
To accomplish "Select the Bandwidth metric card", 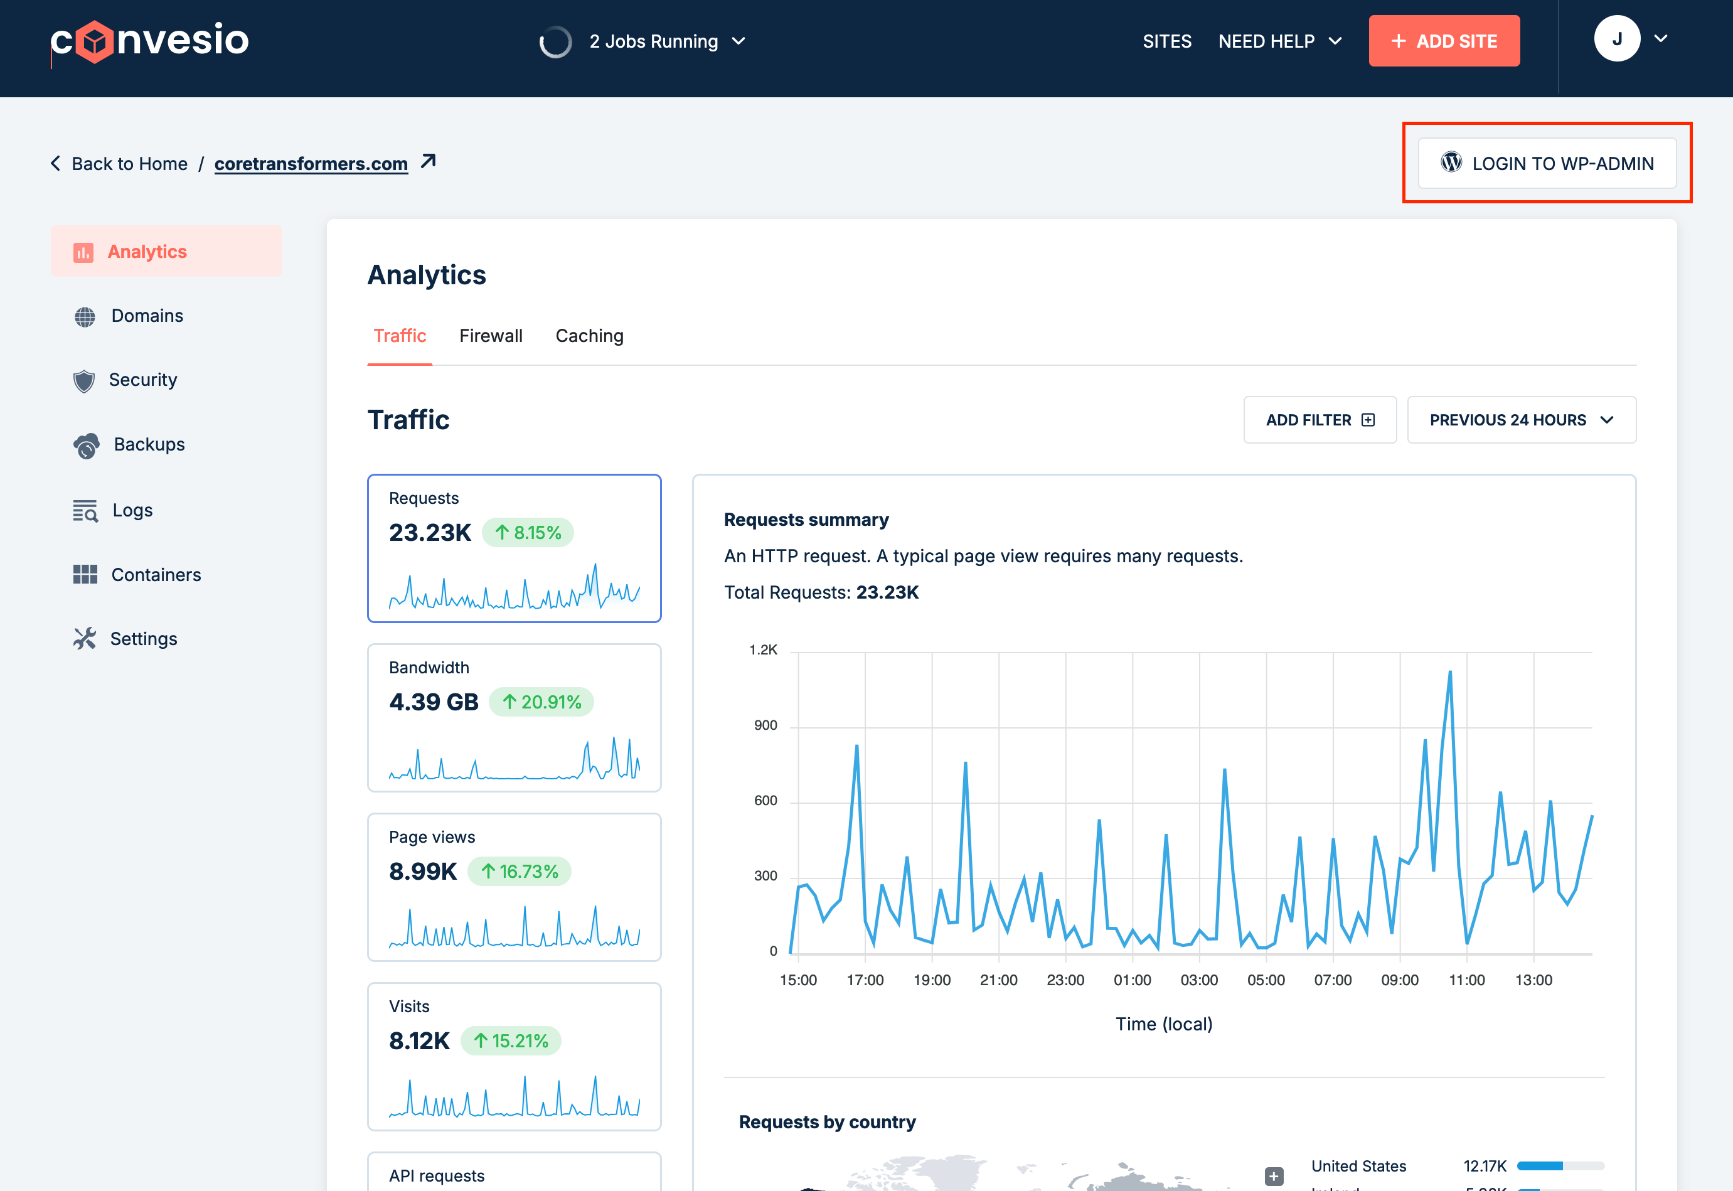I will 514,718.
